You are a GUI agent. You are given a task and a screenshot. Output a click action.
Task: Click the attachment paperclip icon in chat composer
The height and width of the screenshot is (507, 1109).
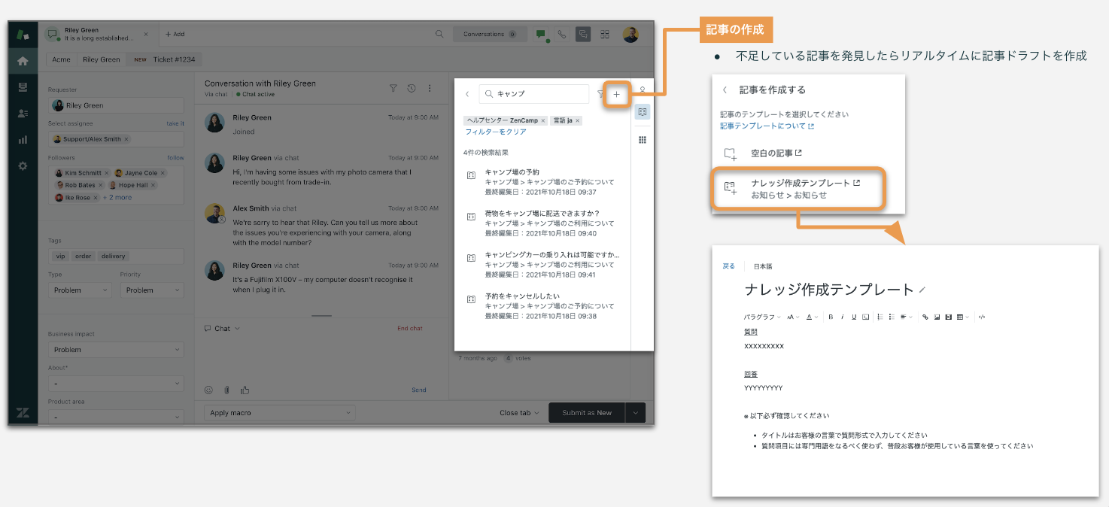(x=226, y=390)
